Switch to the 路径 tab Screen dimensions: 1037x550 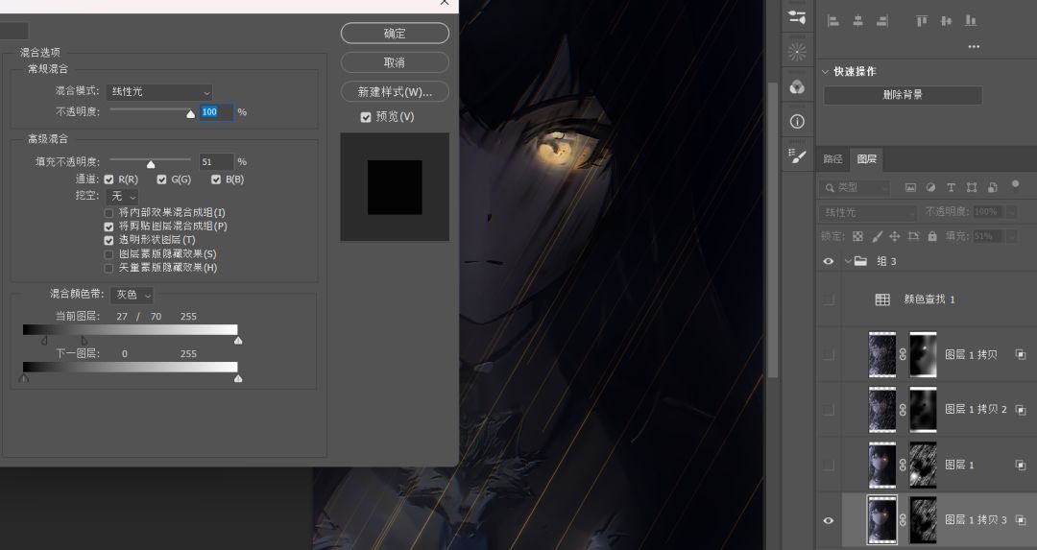(832, 159)
